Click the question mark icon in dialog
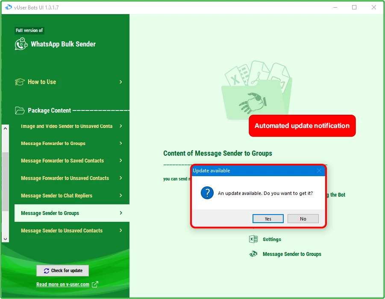The image size is (385, 299). coord(207,193)
